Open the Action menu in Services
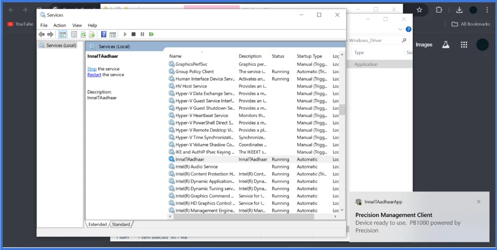 (x=60, y=25)
